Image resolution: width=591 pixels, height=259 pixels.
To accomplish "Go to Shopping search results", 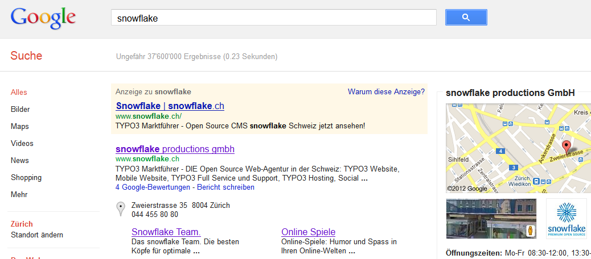I will pos(26,177).
